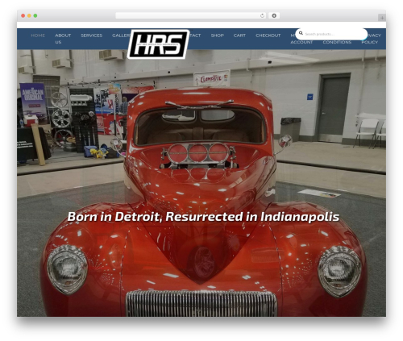Open the Checkout page
The width and height of the screenshot is (403, 341).
tap(268, 35)
